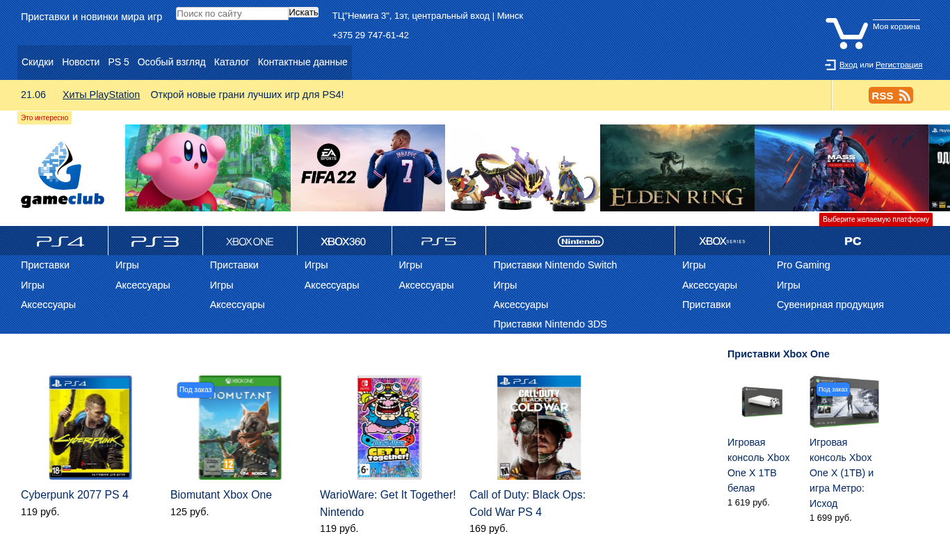This screenshot has height=534, width=950.
Task: Open the Хиты PlayStation news link
Action: click(101, 95)
